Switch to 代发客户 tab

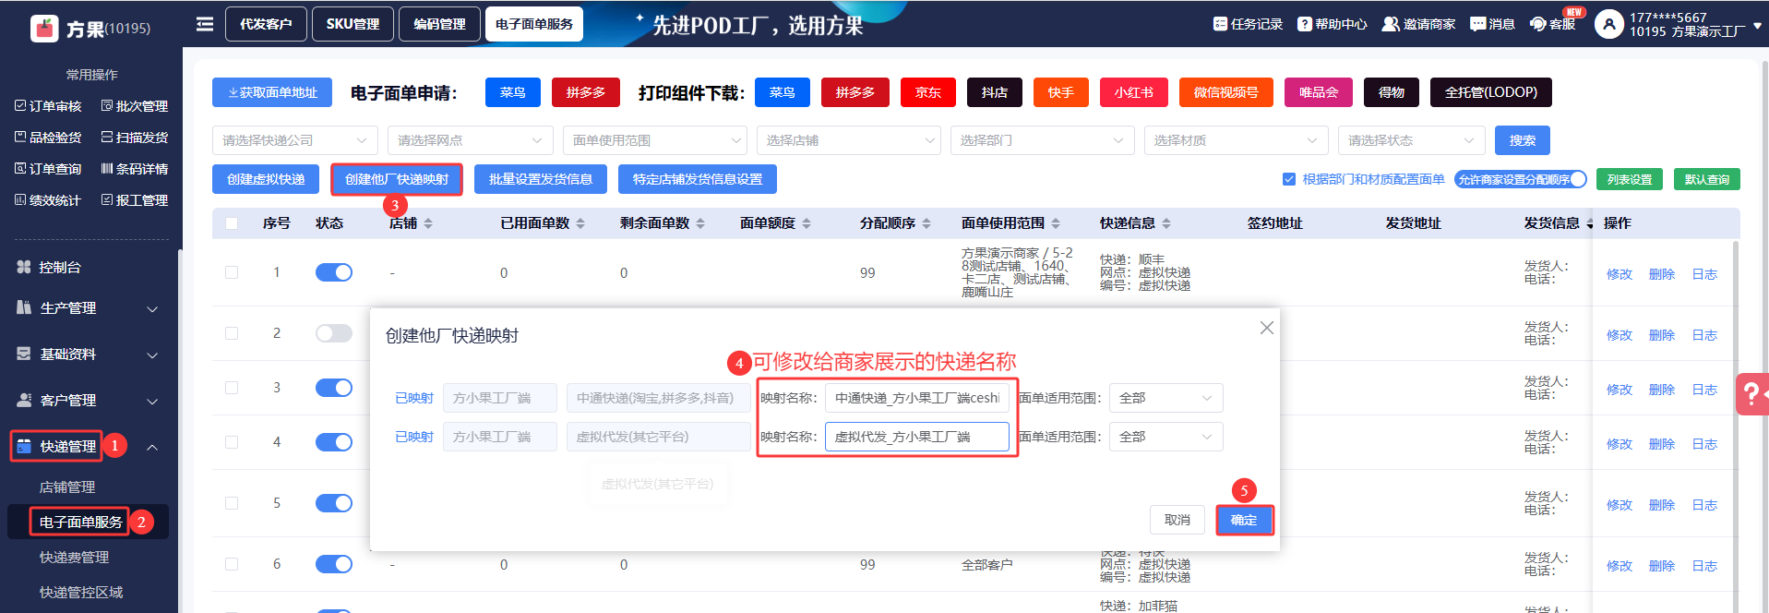266,24
